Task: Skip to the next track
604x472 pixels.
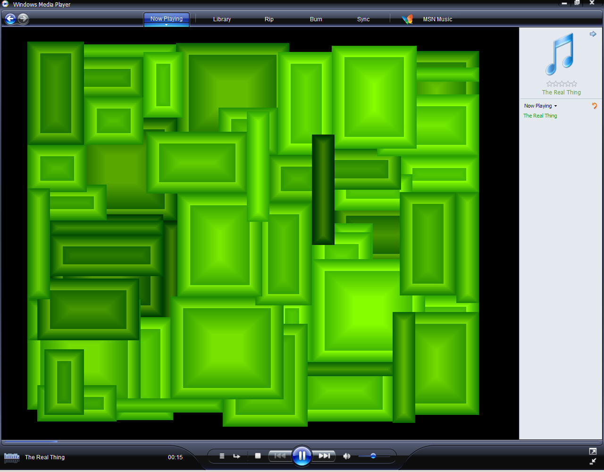Action: click(x=324, y=456)
